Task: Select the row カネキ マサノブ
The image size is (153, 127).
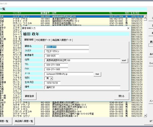Action: pos(72,105)
